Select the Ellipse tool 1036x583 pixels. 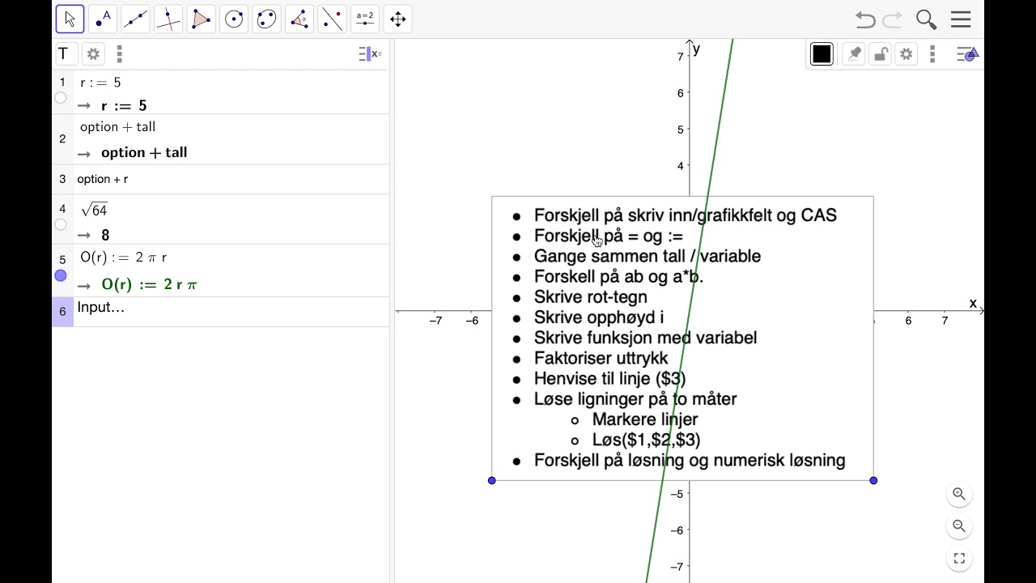click(266, 19)
